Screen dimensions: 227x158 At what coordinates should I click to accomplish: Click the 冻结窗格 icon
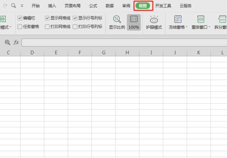(178, 19)
